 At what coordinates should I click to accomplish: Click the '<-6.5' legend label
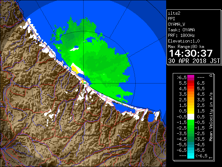coord(201,156)
